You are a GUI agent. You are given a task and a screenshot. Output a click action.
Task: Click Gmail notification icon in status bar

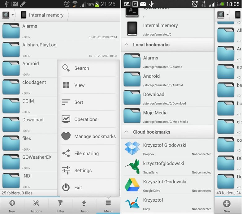15,4
